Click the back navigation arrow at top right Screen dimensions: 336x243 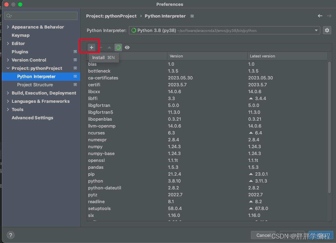point(320,16)
